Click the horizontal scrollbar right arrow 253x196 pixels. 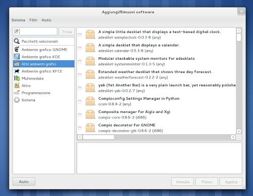click(x=233, y=137)
